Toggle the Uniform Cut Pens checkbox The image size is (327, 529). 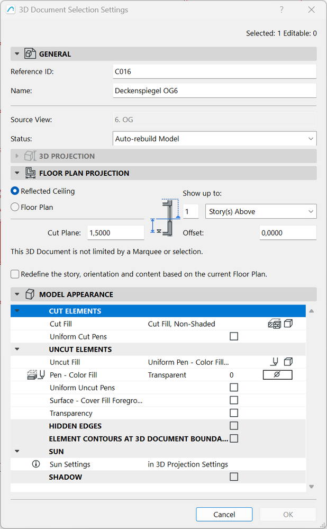point(234,336)
